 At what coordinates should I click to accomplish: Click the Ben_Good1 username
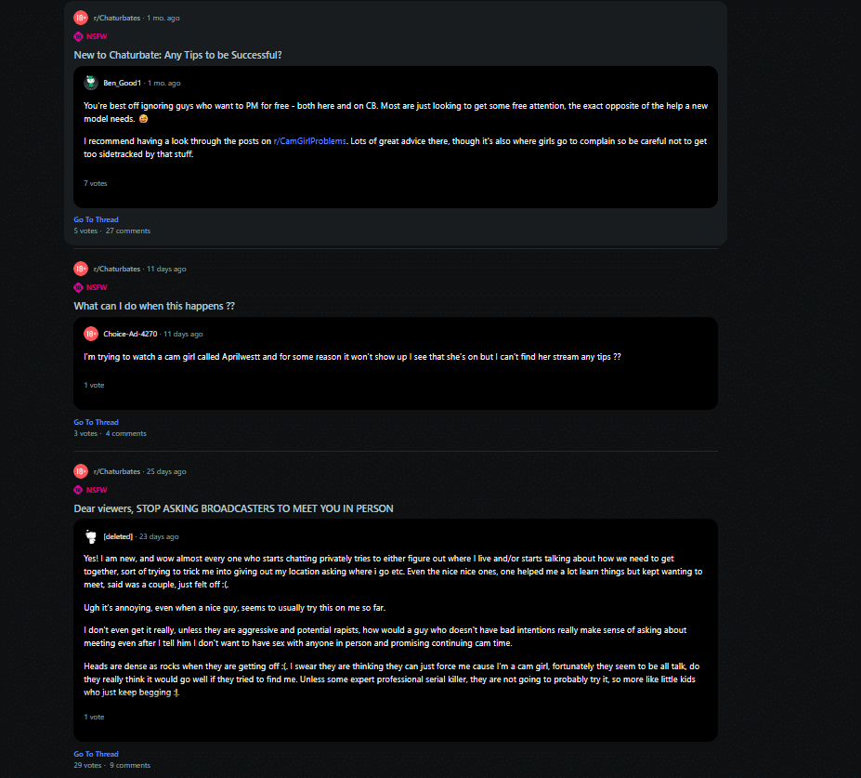coord(123,83)
